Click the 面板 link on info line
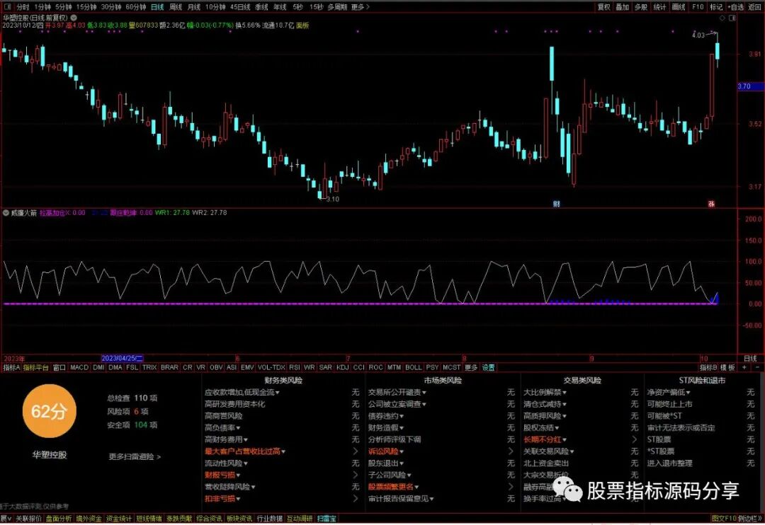 (302, 25)
